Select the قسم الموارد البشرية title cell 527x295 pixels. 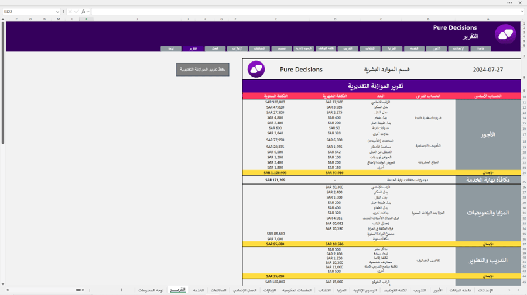(x=386, y=70)
